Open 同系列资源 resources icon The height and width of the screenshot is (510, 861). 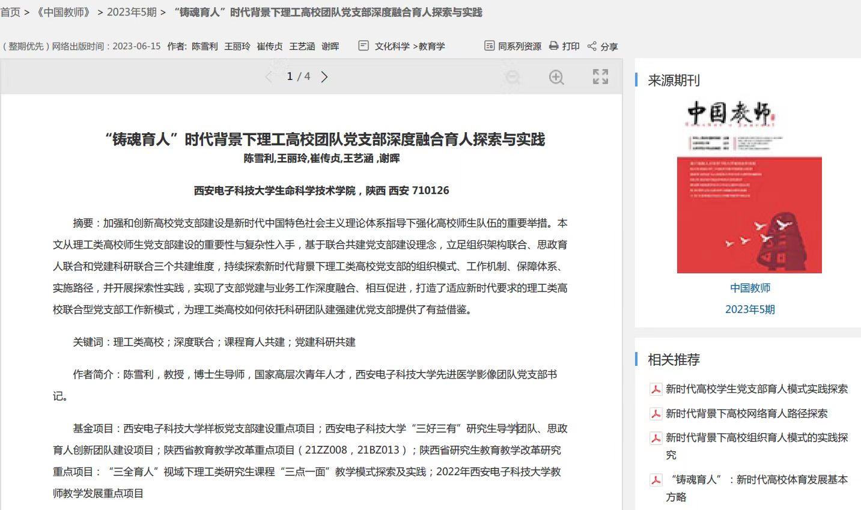point(490,46)
